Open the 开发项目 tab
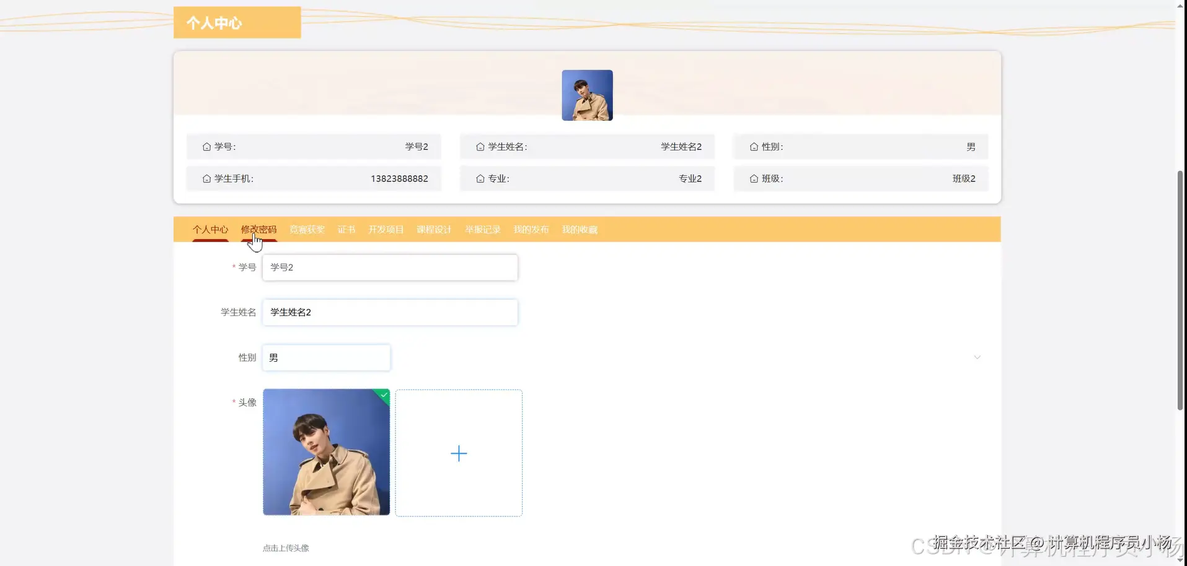 [386, 229]
